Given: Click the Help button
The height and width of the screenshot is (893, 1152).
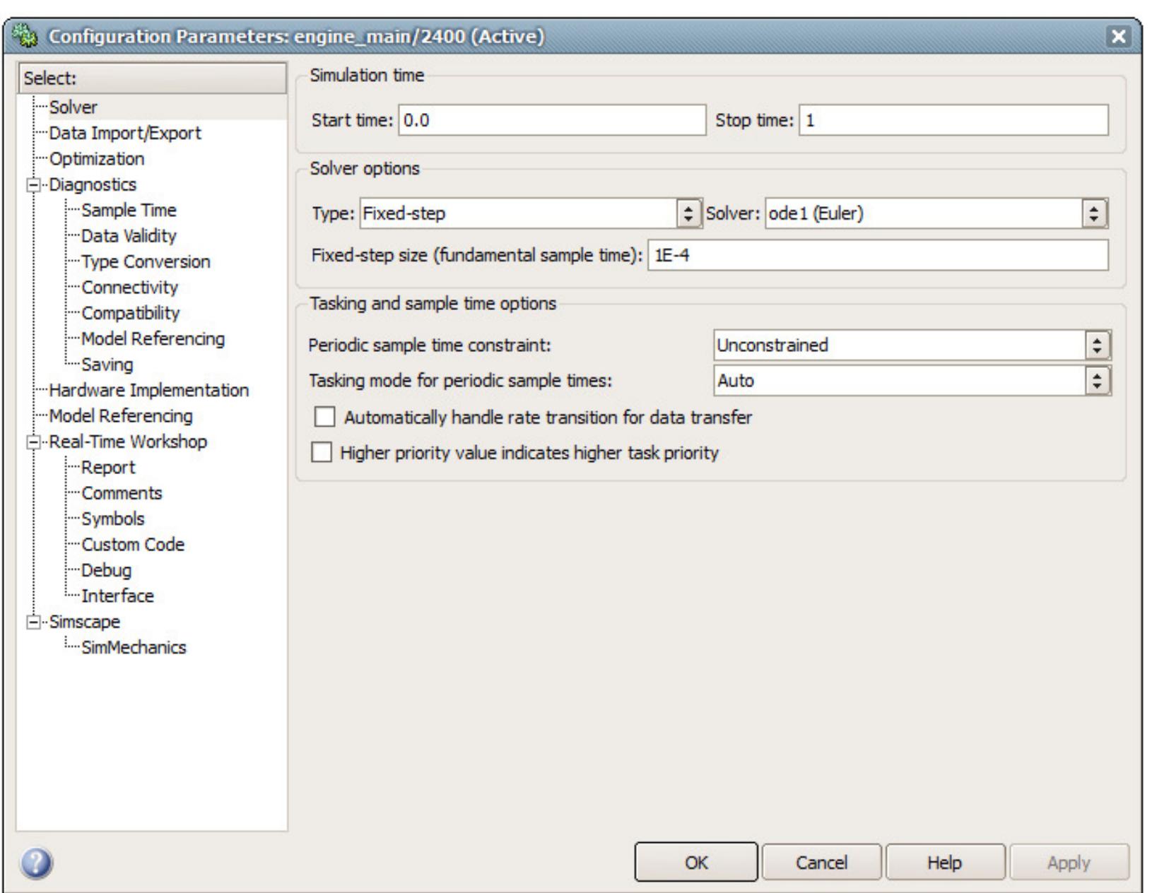Looking at the screenshot, I should (945, 862).
